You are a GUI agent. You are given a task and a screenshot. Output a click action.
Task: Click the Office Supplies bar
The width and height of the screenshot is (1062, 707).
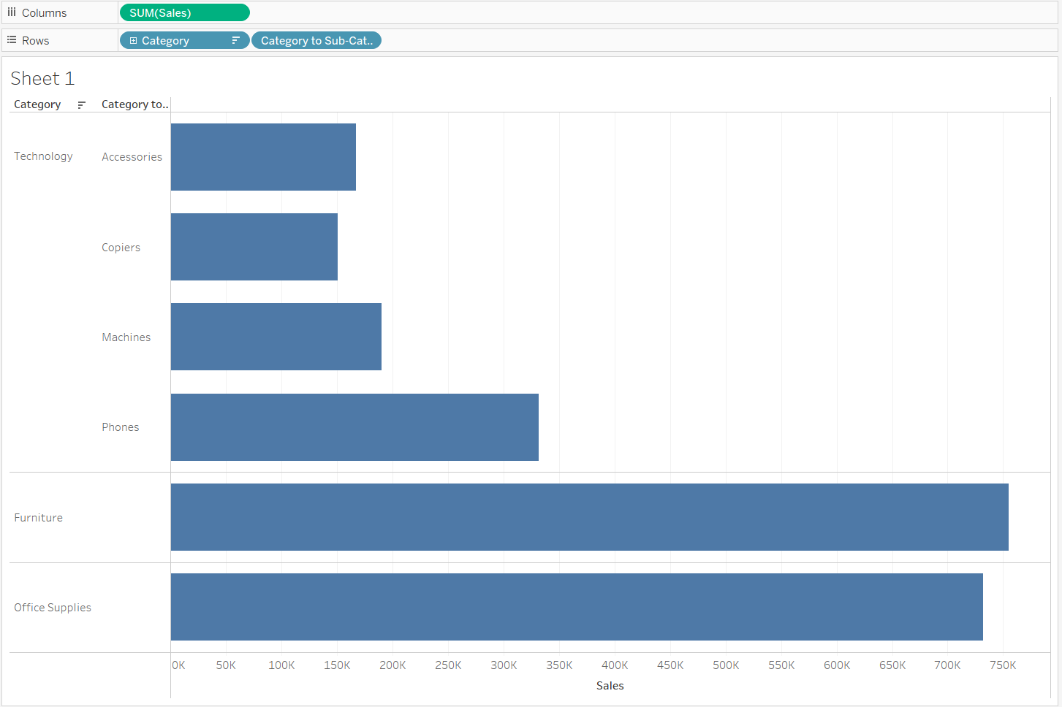[577, 607]
